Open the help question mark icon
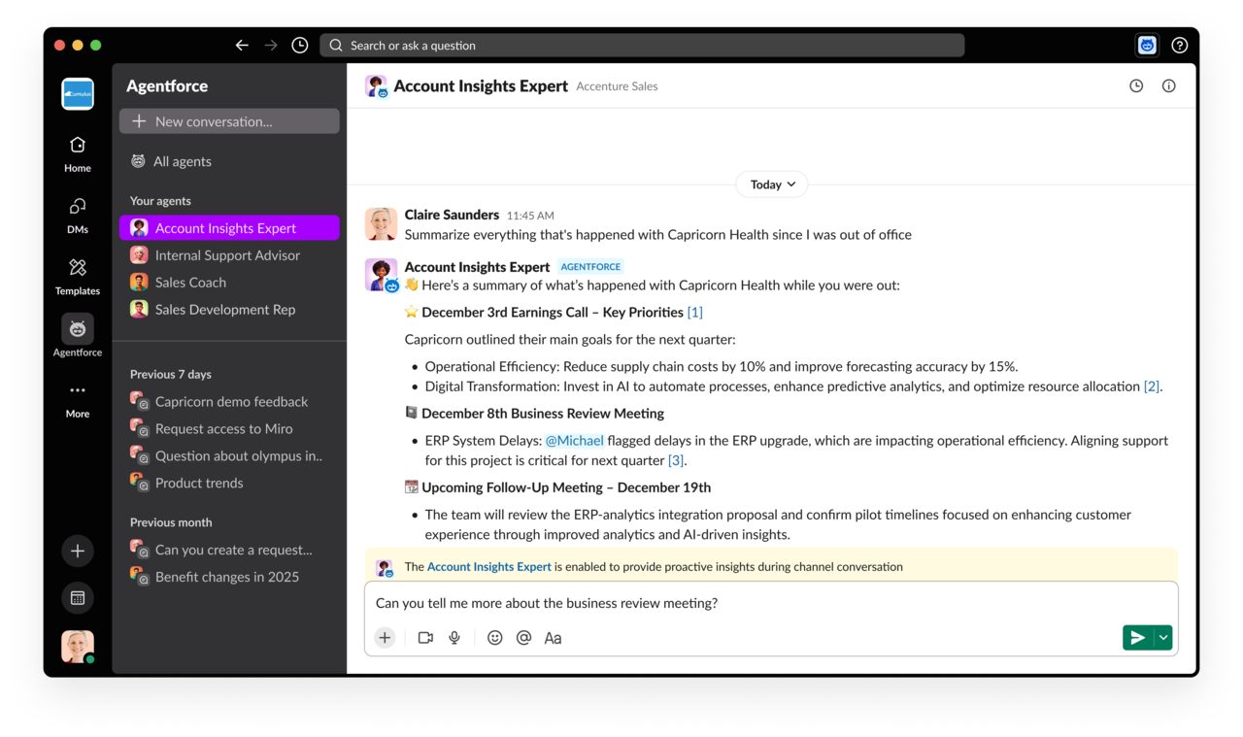The width and height of the screenshot is (1243, 737). tap(1179, 46)
